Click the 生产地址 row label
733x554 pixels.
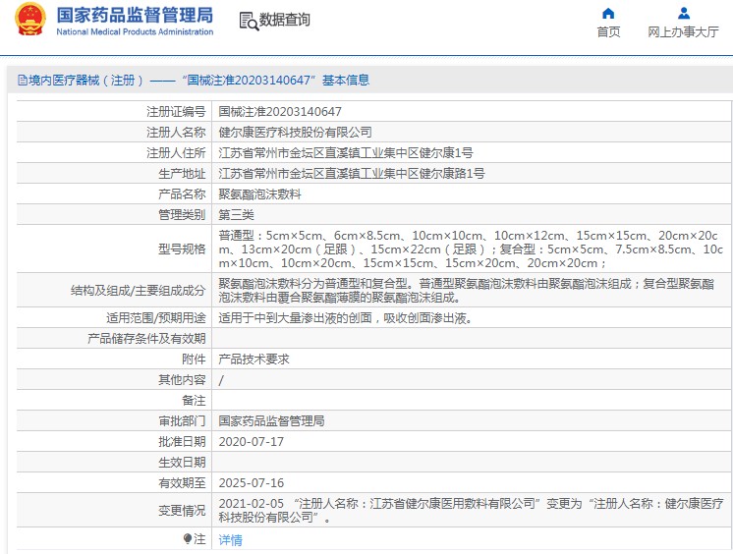(182, 174)
